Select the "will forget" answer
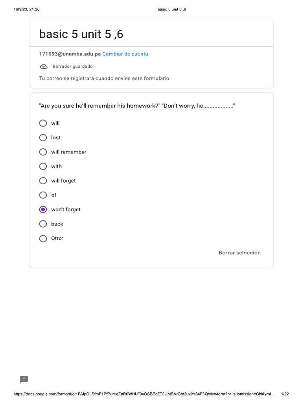Screen dimensions: 302x403 point(43,181)
